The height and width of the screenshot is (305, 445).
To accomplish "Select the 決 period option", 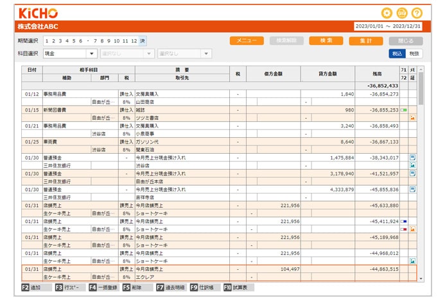I will [143, 40].
